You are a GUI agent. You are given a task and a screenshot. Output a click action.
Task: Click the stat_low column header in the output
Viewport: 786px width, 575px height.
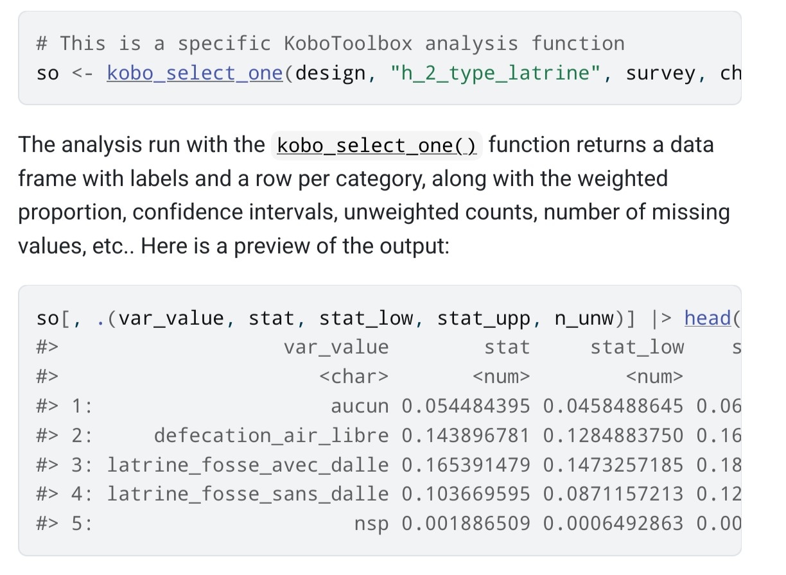[636, 348]
